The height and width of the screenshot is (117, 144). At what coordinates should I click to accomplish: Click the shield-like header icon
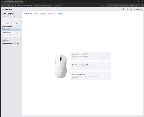pyautogui.click(x=127, y=9)
